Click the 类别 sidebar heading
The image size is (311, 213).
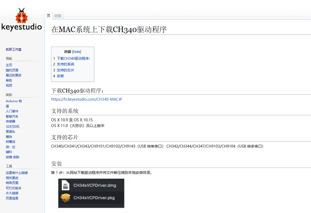click(x=9, y=95)
